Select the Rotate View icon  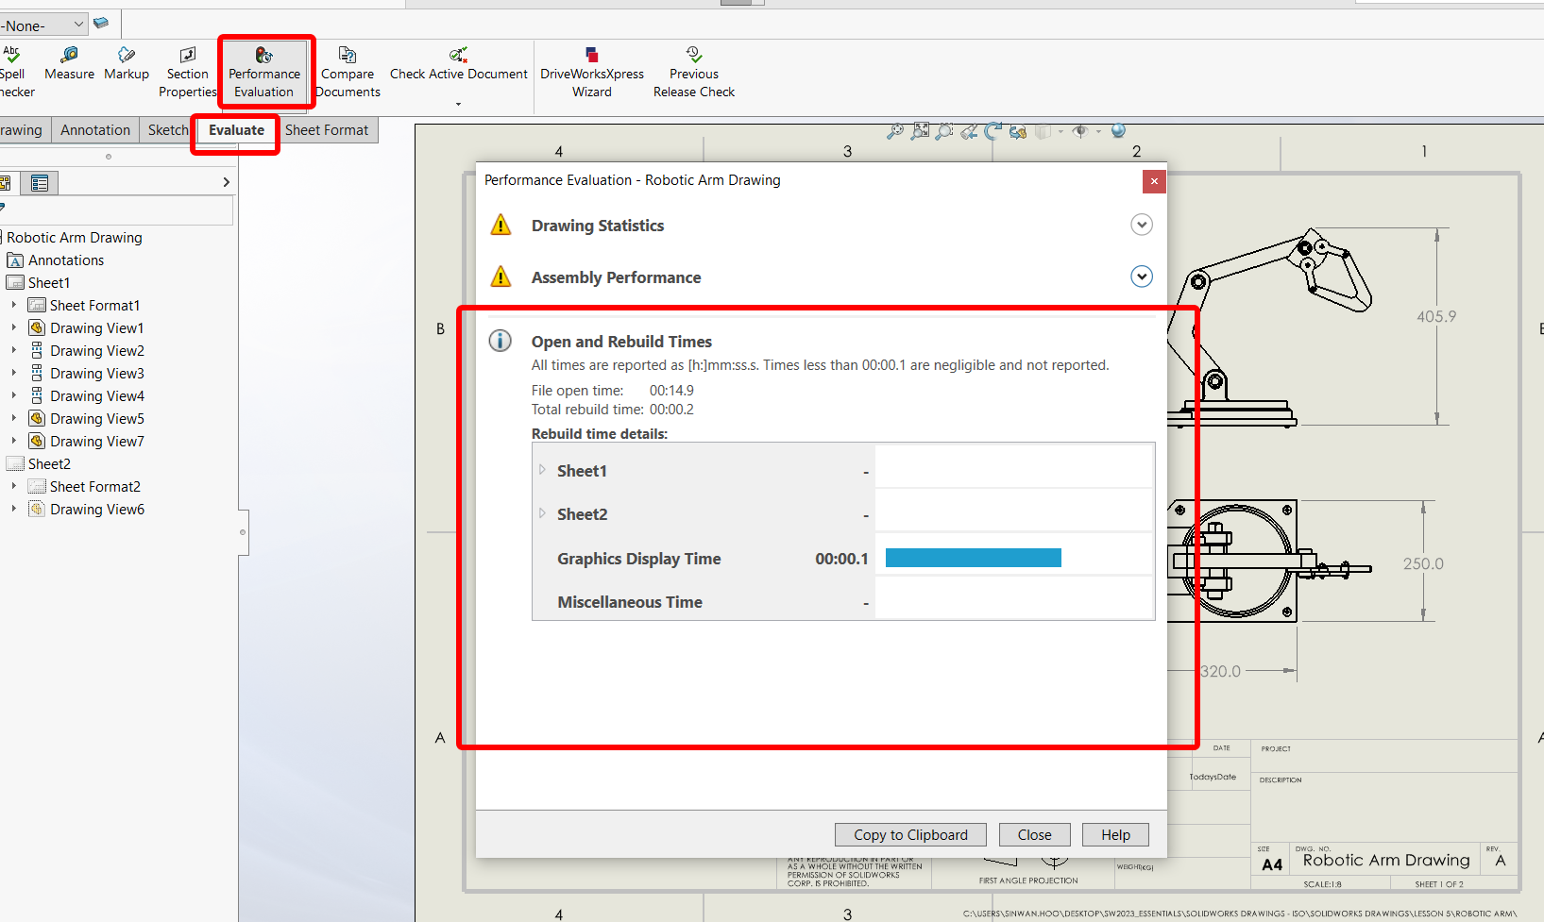[x=993, y=131]
